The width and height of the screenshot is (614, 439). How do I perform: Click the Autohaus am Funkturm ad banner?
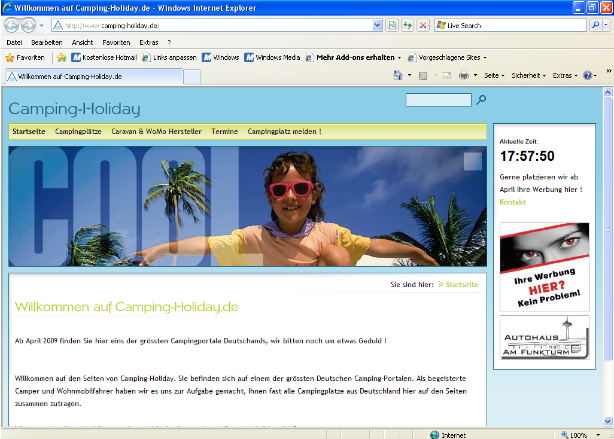[545, 338]
